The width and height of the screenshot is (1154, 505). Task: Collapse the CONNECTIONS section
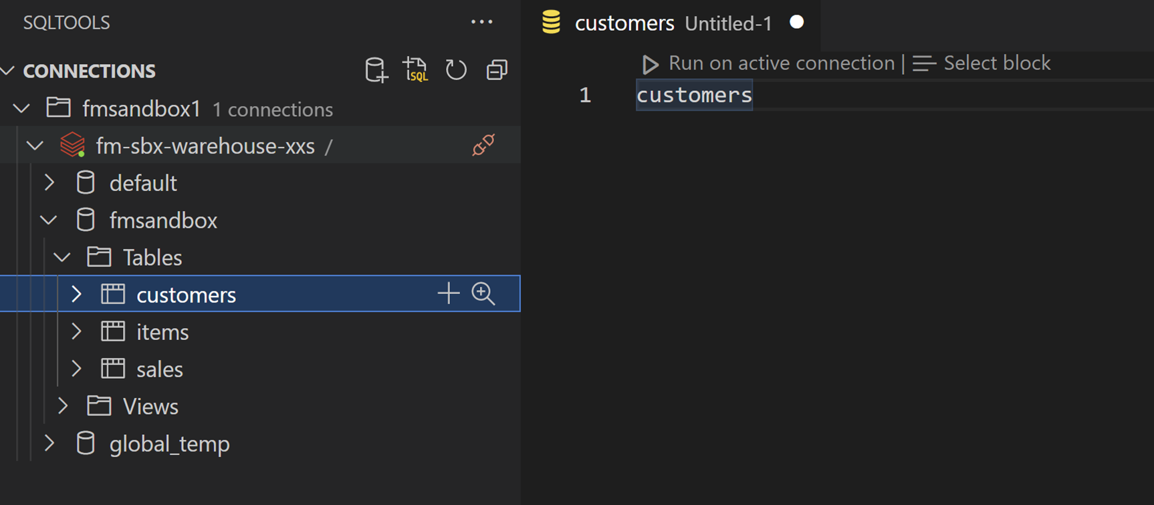click(x=9, y=70)
